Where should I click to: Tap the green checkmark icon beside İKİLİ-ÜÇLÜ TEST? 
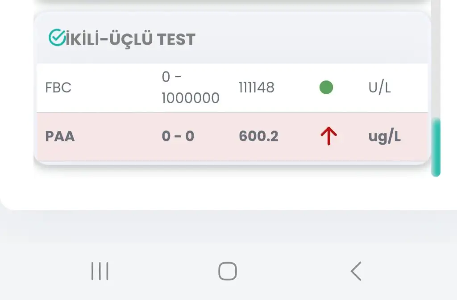tap(56, 38)
